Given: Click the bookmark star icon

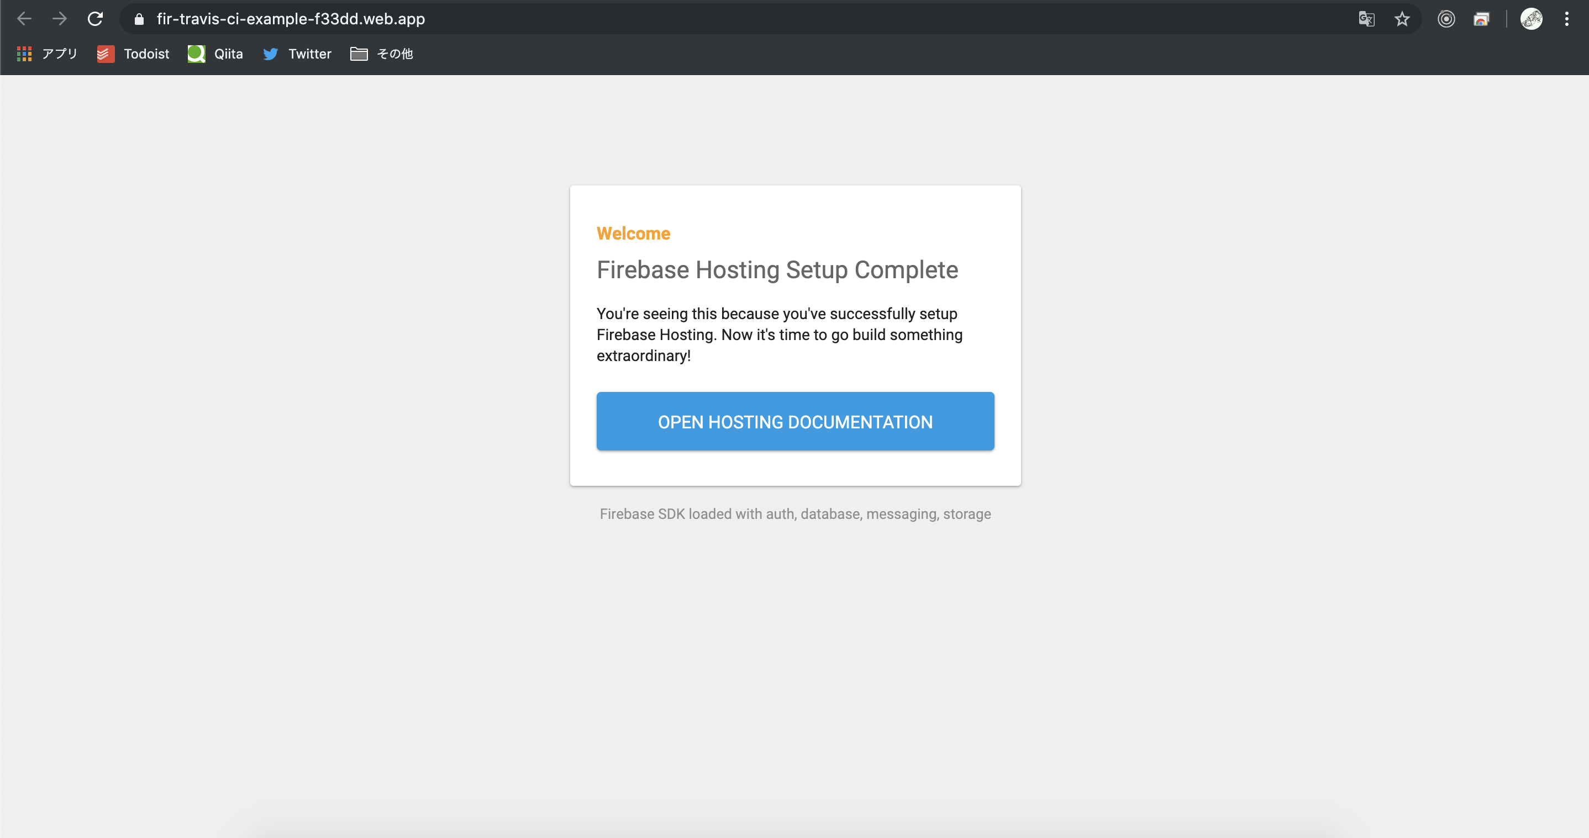Looking at the screenshot, I should click(1402, 19).
